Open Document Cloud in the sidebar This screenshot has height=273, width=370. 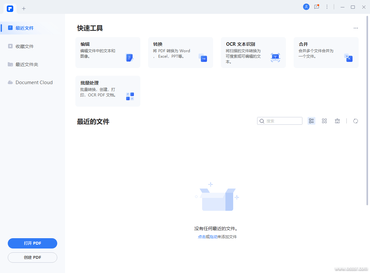click(x=34, y=83)
